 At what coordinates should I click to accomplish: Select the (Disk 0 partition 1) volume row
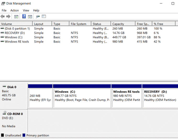[x=89, y=28]
